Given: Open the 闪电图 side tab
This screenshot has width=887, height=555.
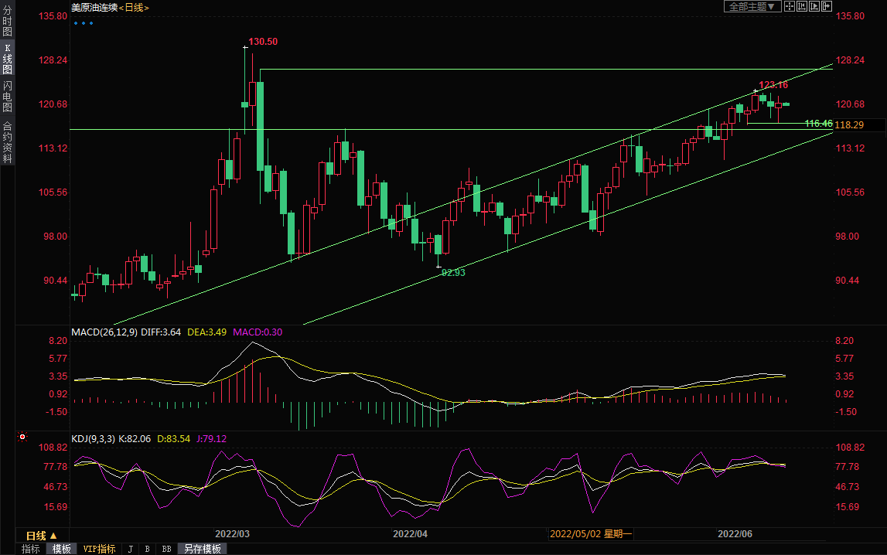Looking at the screenshot, I should [7, 96].
